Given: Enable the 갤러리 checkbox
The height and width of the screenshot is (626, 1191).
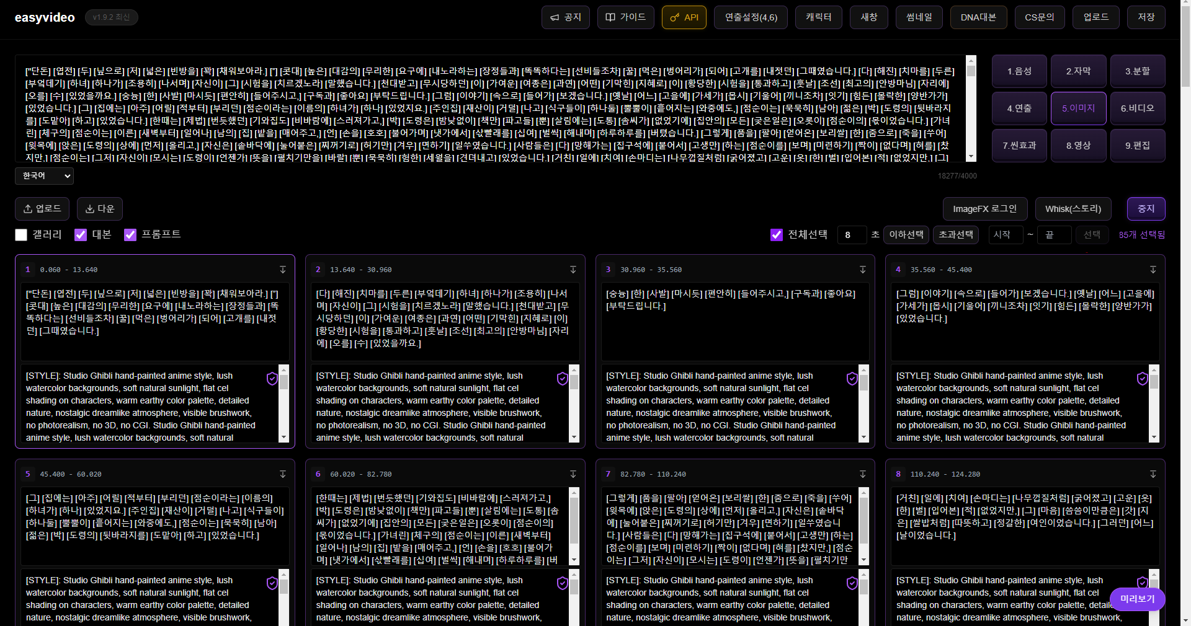Looking at the screenshot, I should pyautogui.click(x=21, y=235).
